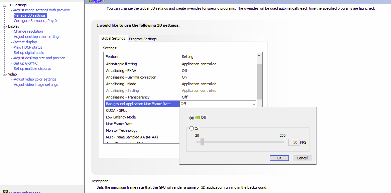
Task: Open the Background Application Max Frame Rate dropdown
Action: click(254, 104)
